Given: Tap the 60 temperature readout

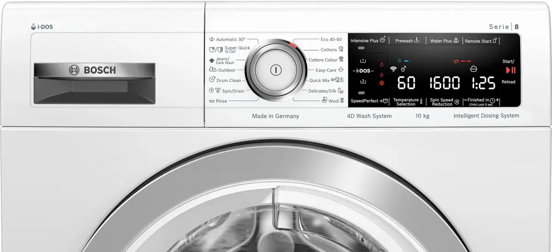Looking at the screenshot, I should (406, 83).
